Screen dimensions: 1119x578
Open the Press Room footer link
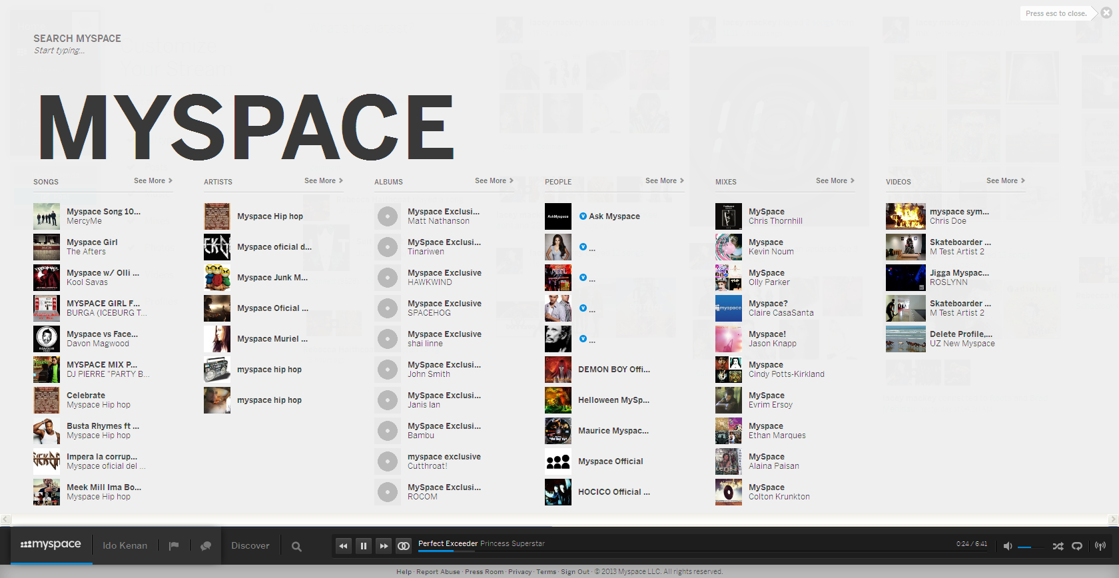tap(484, 571)
